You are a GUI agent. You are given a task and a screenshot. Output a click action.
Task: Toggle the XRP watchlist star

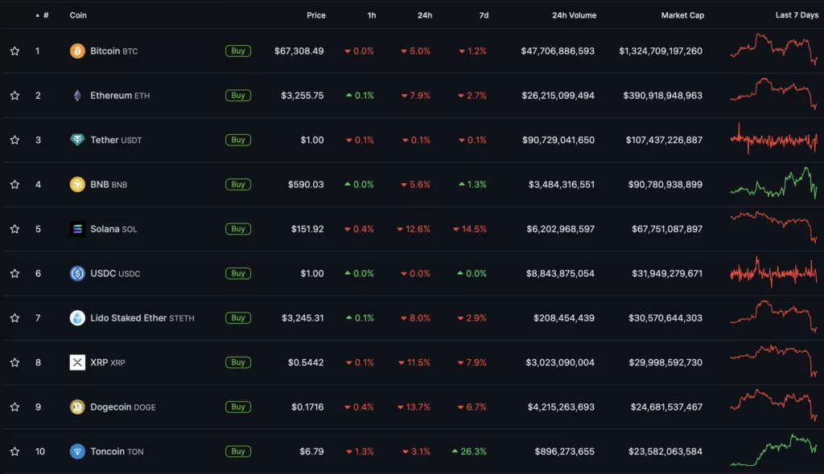14,362
